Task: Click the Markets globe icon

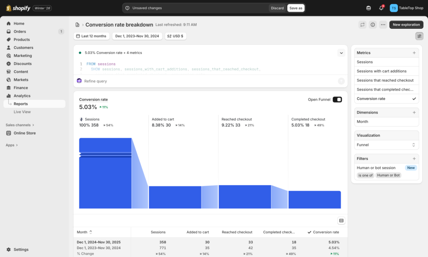Action: tap(8, 80)
